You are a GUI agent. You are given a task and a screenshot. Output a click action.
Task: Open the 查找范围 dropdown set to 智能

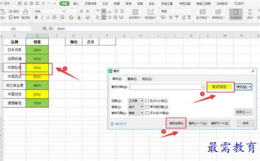pos(136,113)
